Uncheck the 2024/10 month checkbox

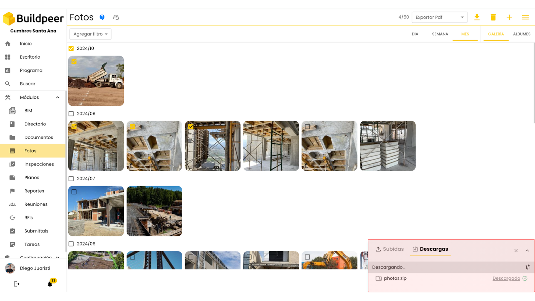[71, 48]
